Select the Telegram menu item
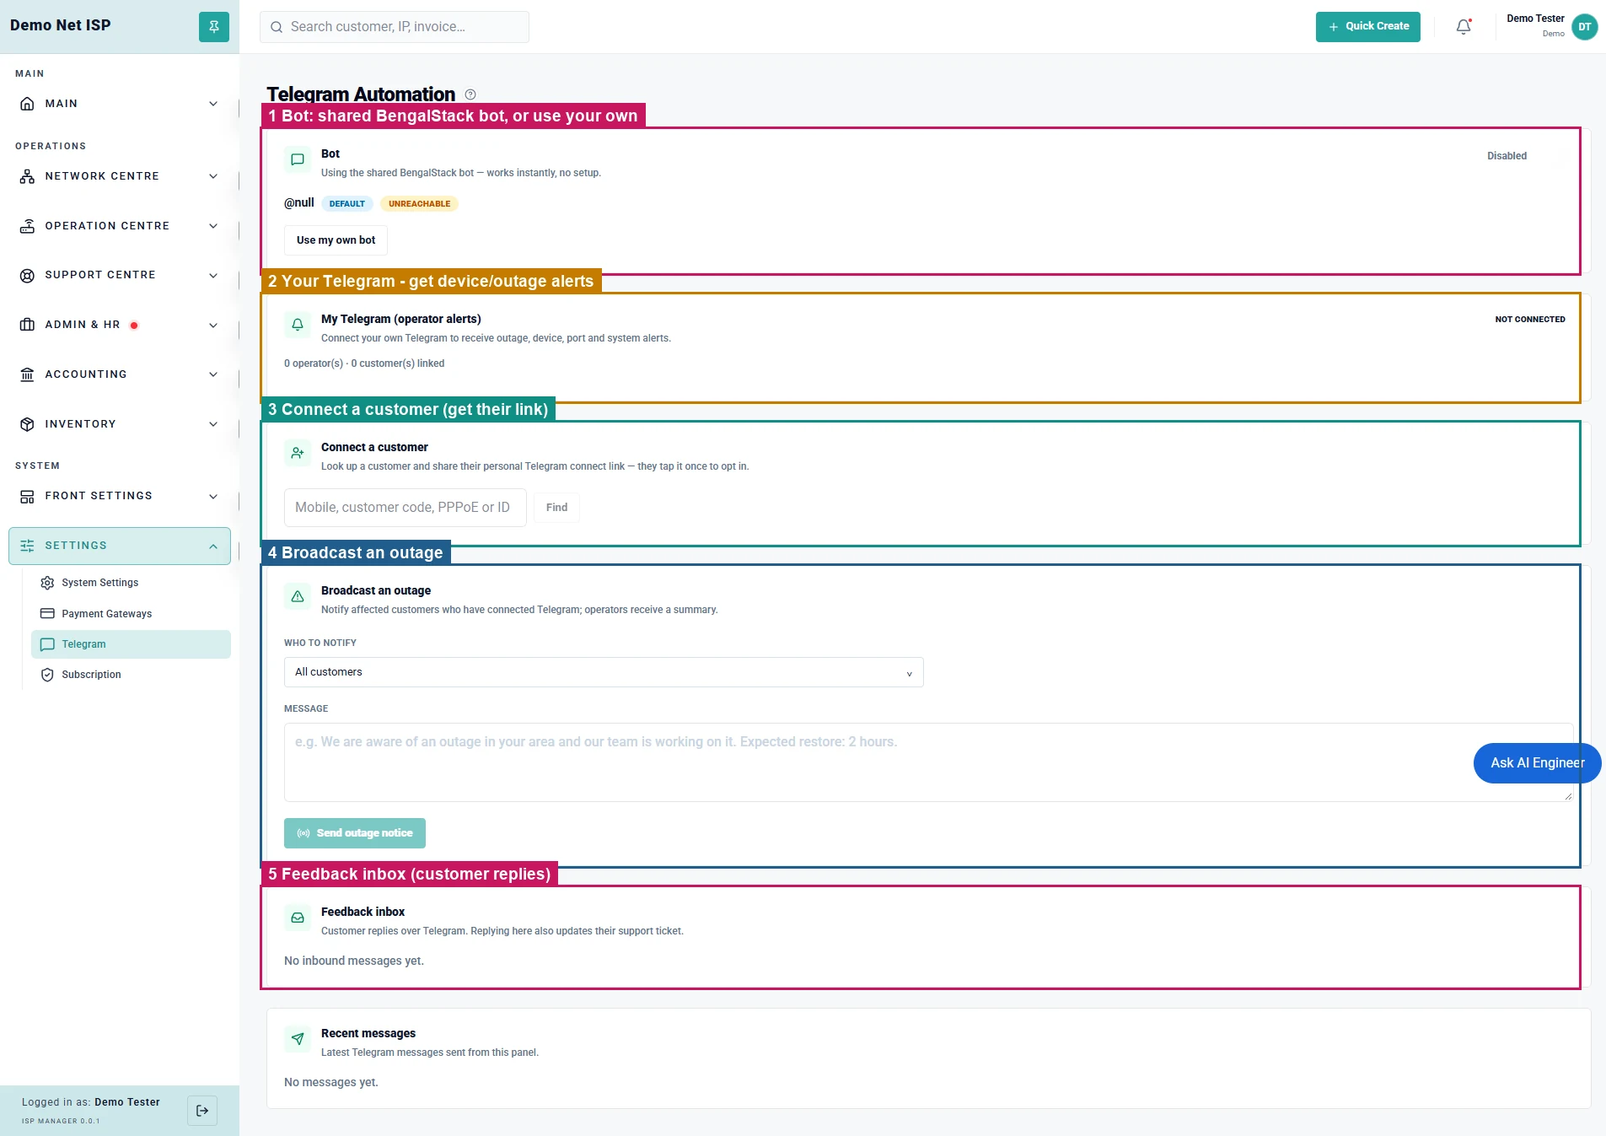Viewport: 1606px width, 1136px height. [131, 644]
